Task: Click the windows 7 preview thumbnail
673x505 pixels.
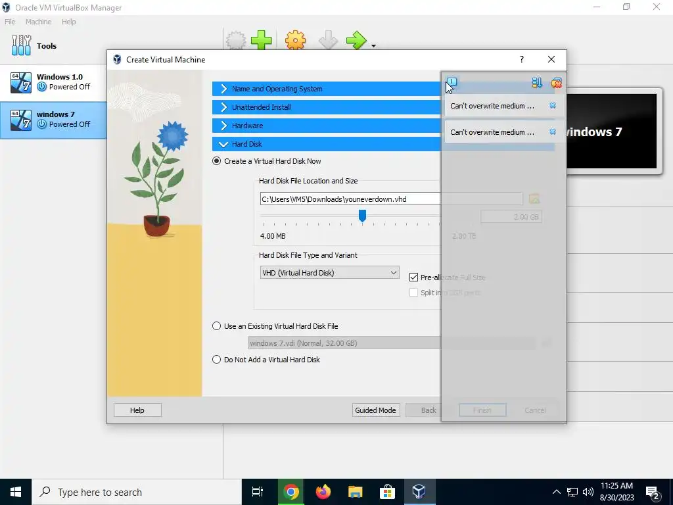Action: pos(612,131)
